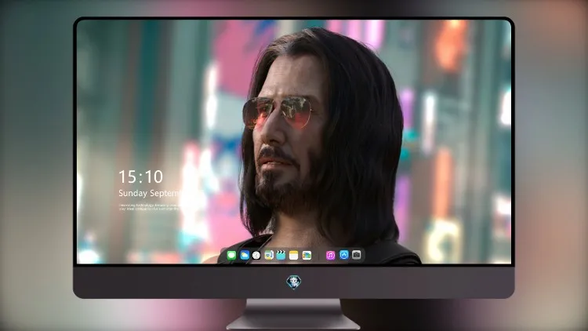The image size is (588, 331).
Task: Open the Photos gallery app in dock
Action: coord(307,256)
